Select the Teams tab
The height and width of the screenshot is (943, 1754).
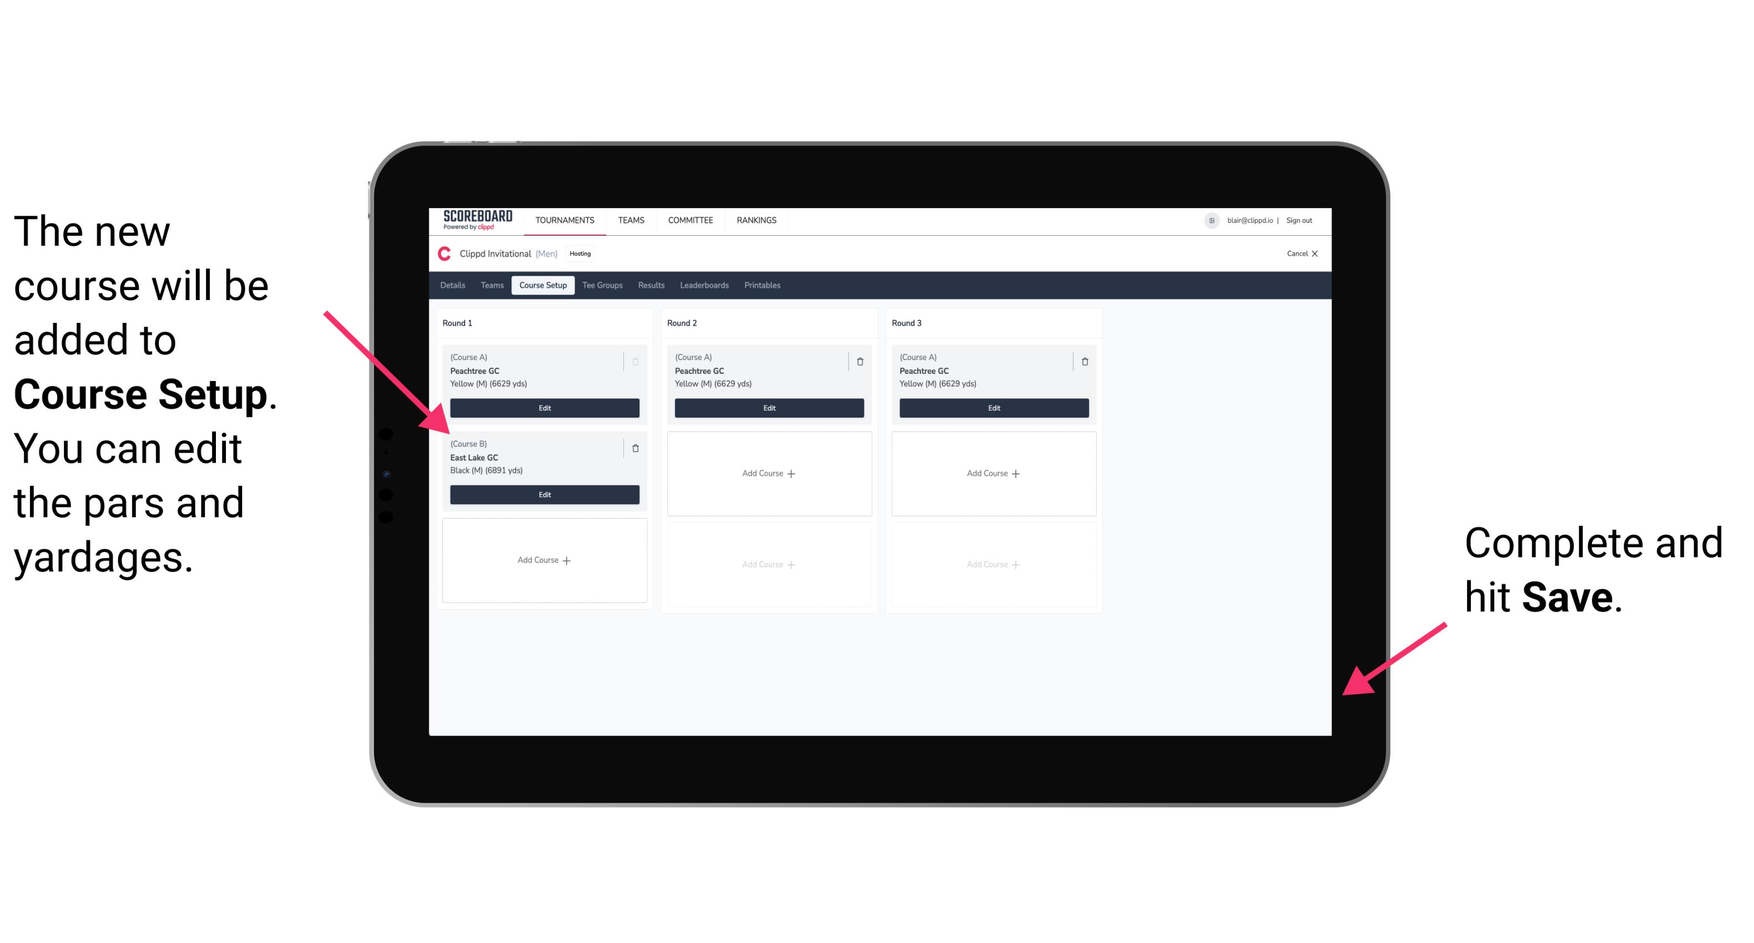489,286
